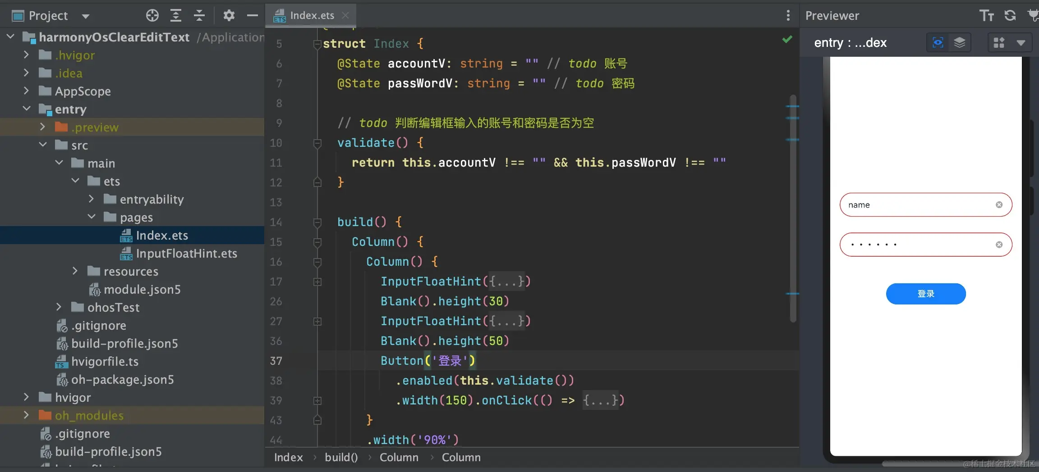Screen dimensions: 1039x472
Task: Unfold InputFloatHint block on line 17
Action: [317, 282]
